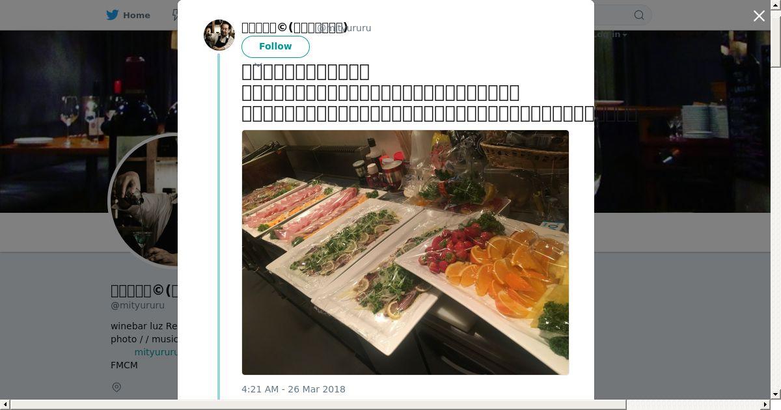Click the mityururu link in profile bio

[x=156, y=352]
